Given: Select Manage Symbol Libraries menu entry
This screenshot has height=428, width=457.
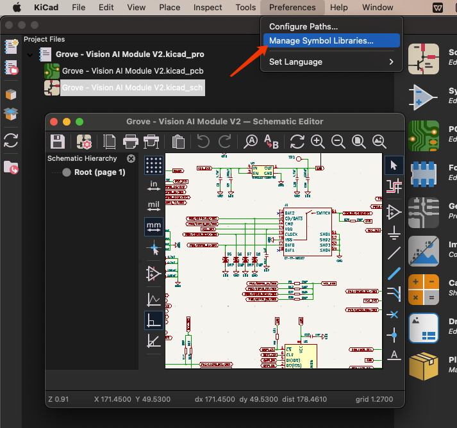Looking at the screenshot, I should [x=331, y=40].
